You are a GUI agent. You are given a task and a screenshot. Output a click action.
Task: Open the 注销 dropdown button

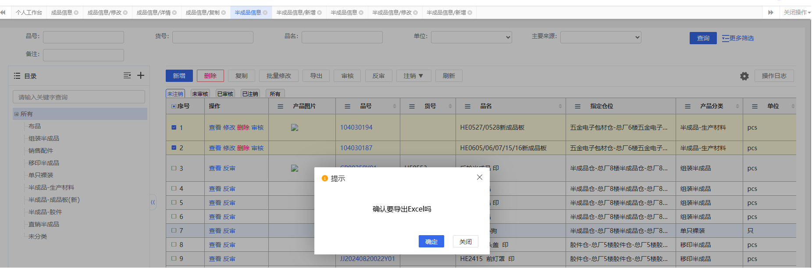tap(413, 76)
